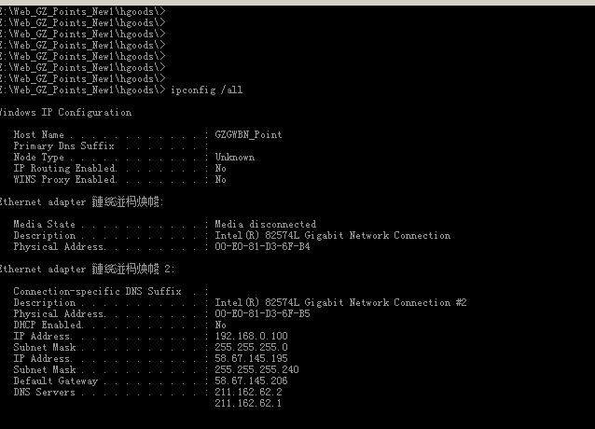Click physical address 00-E0-81-D3-6F-B5
595x429 pixels.
click(262, 313)
